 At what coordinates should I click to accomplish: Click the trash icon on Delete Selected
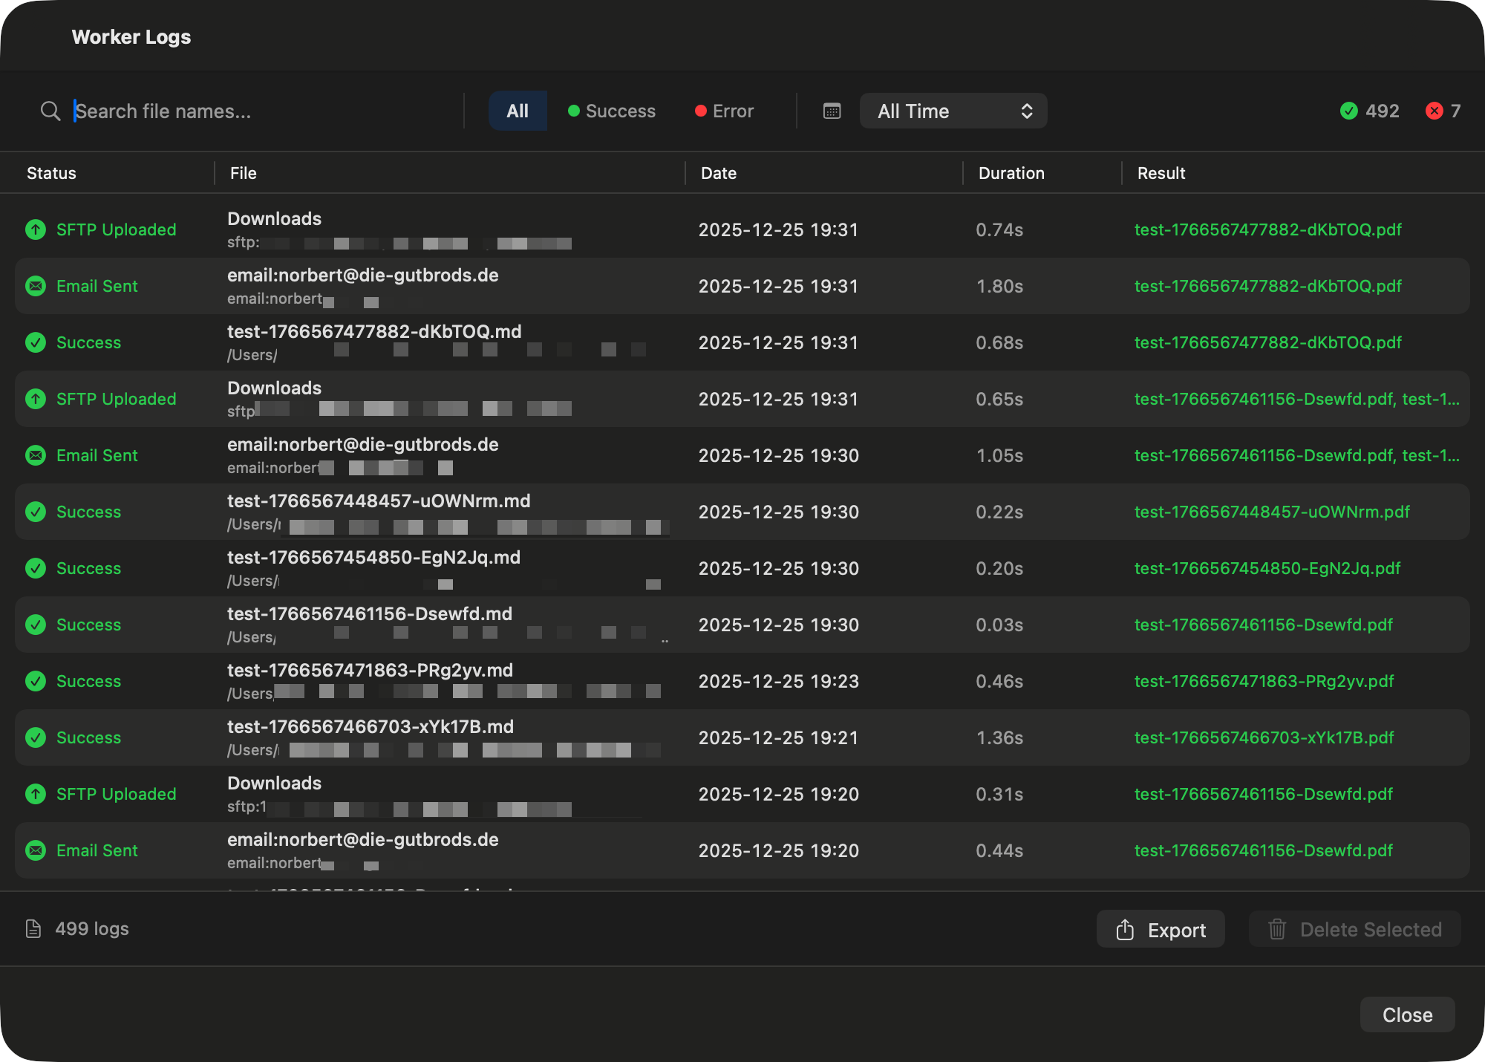pos(1277,929)
